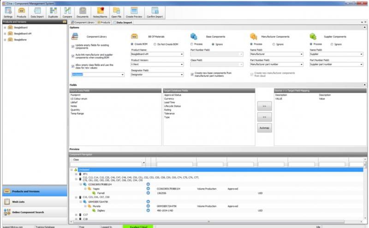Select 'Footprint' in Source Data Fields
The image size is (369, 228).
(75, 95)
